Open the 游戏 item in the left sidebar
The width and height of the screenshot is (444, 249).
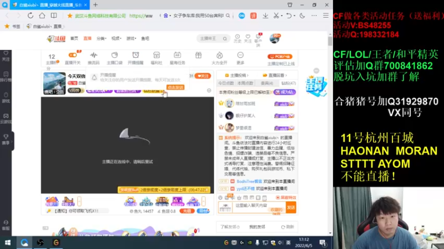6,97
